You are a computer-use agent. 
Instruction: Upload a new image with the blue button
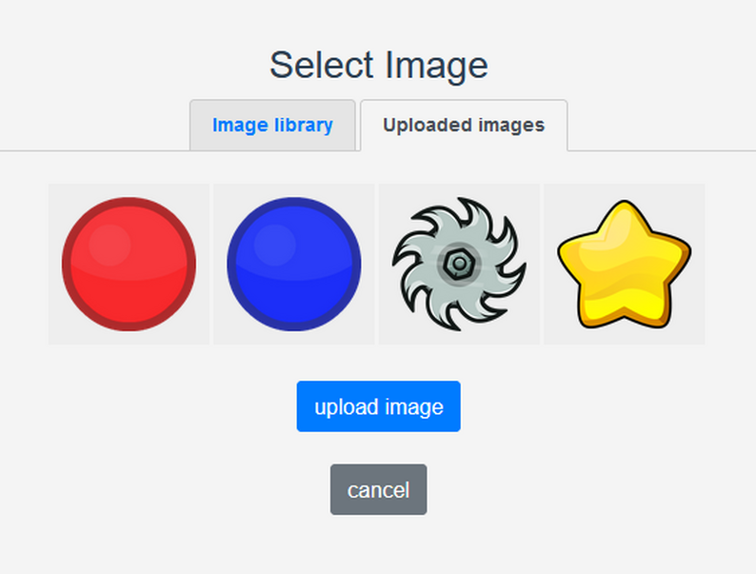(379, 406)
